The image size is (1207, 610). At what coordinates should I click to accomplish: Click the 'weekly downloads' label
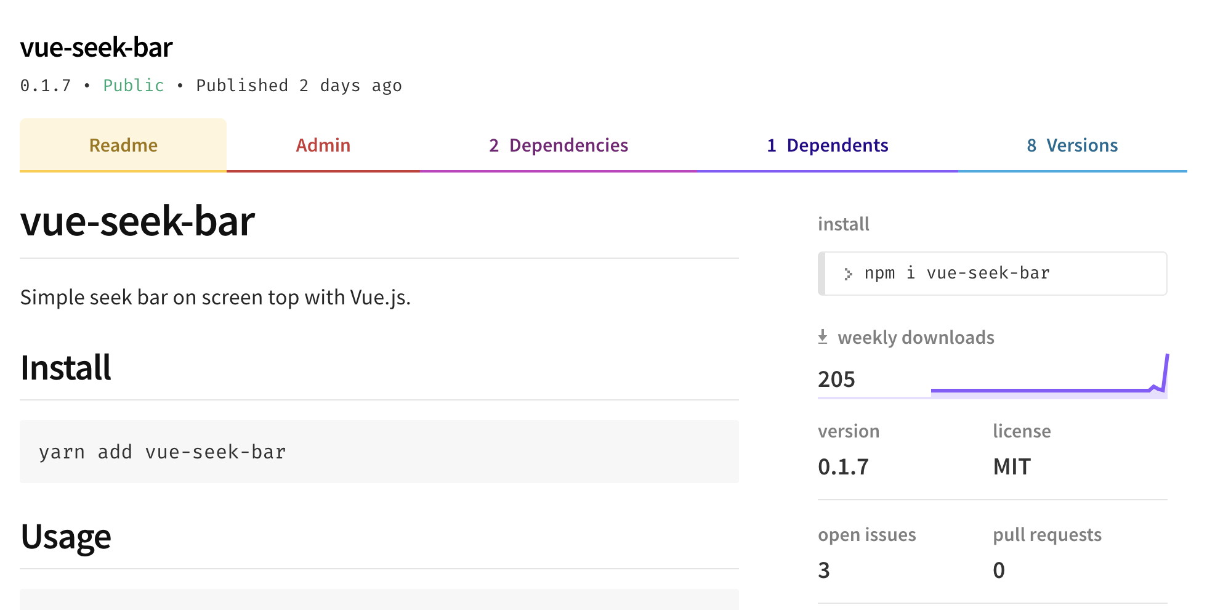tap(916, 338)
